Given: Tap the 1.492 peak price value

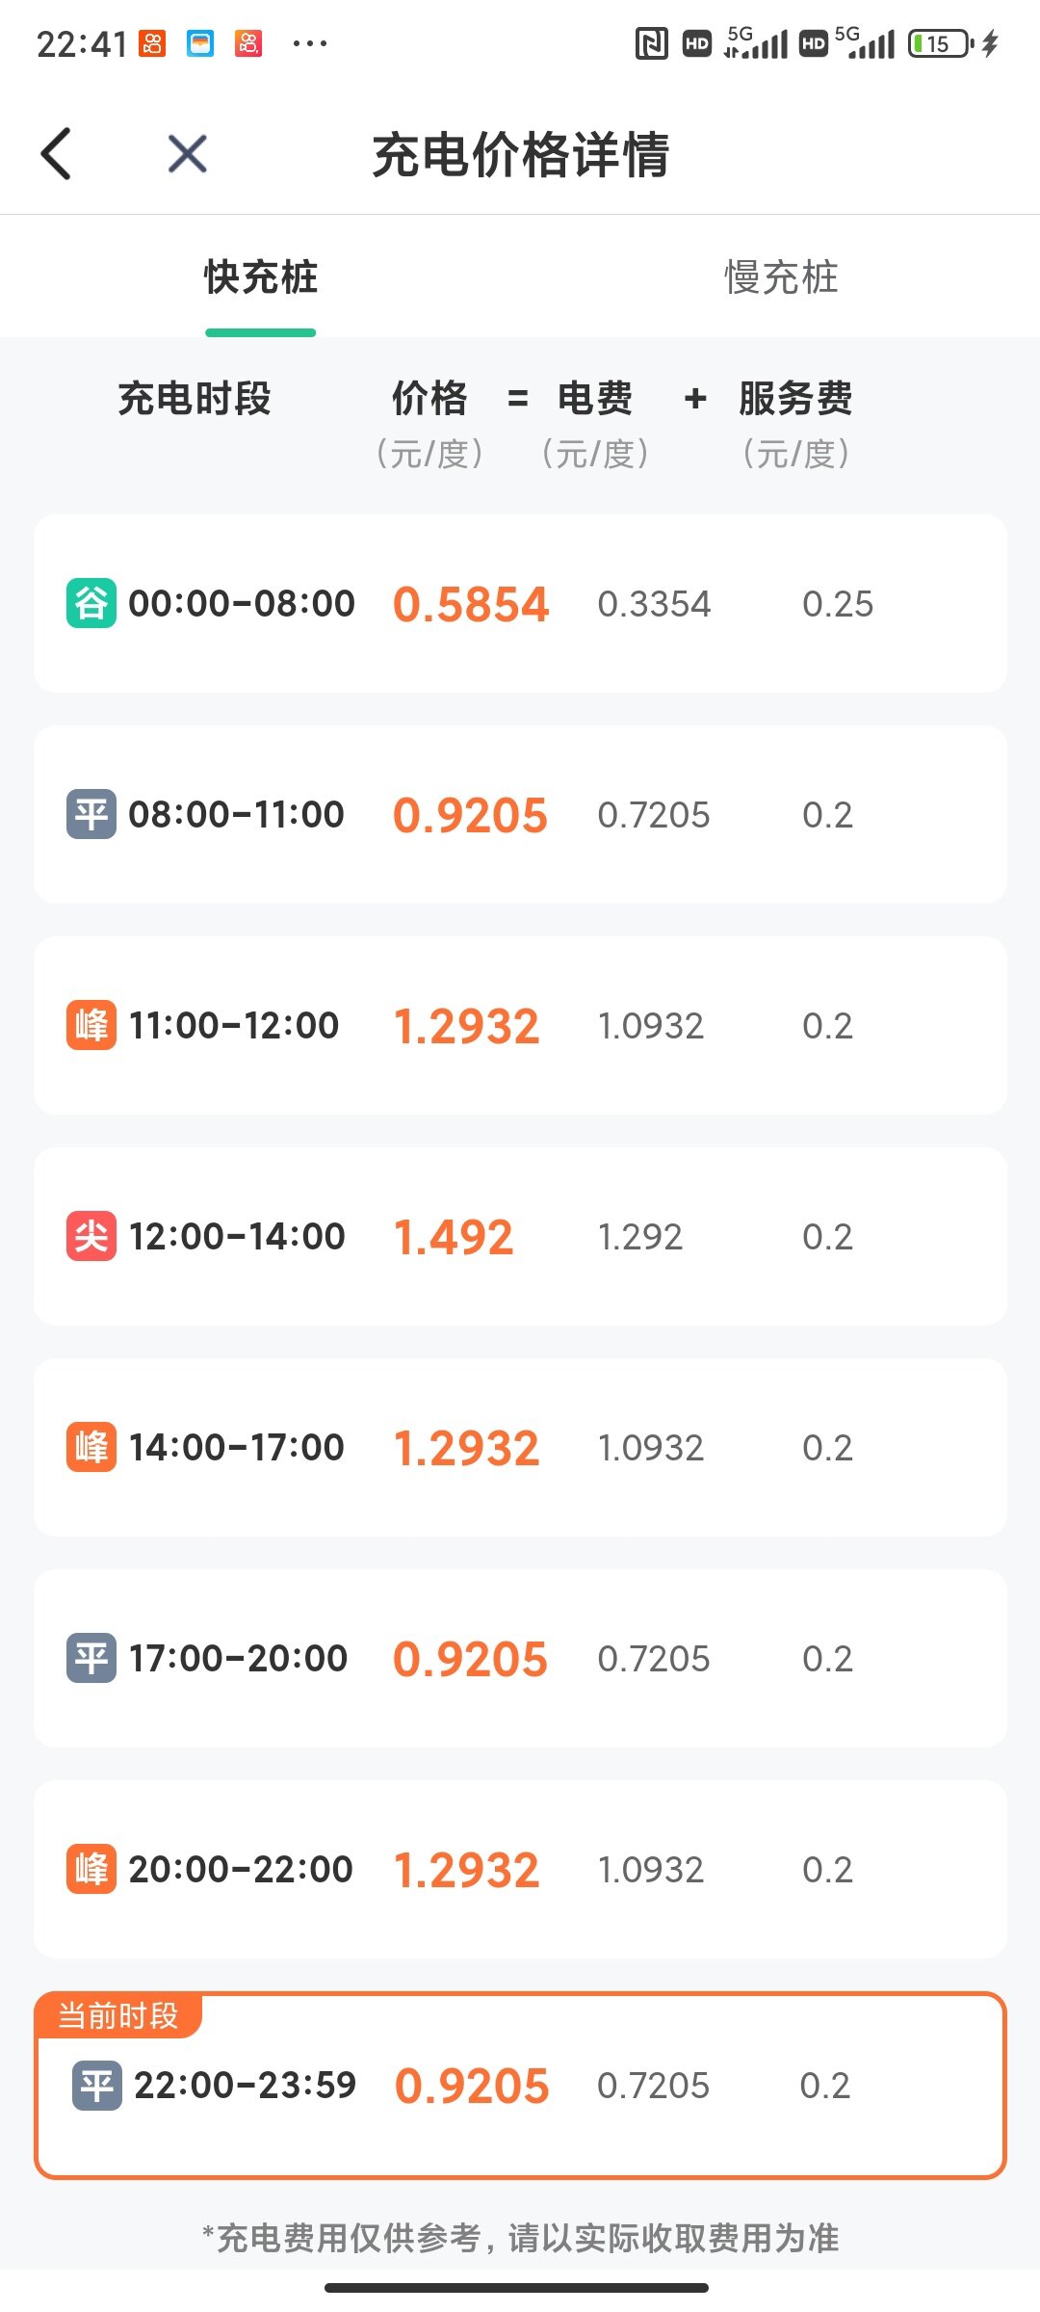Looking at the screenshot, I should (454, 1237).
